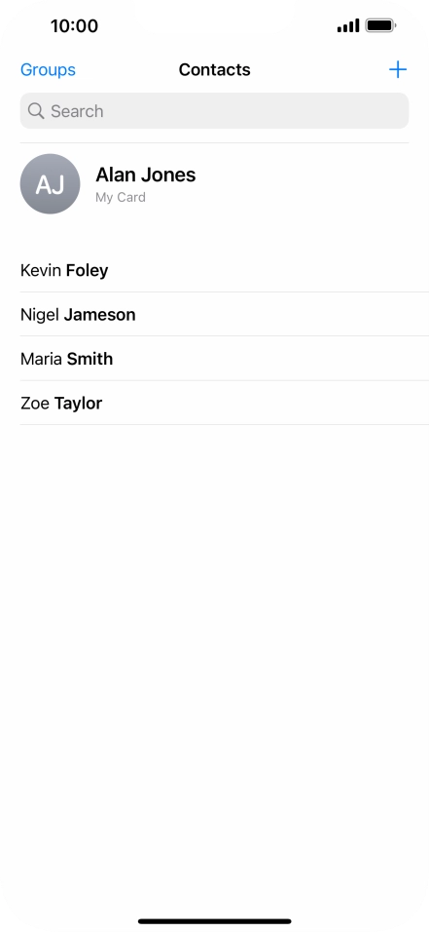Click the bold surname Jameson
The image size is (429, 932).
click(x=99, y=315)
